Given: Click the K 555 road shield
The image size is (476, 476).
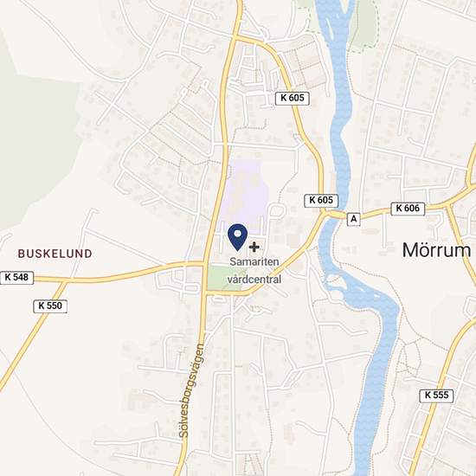Looking at the screenshot, I should [436, 396].
